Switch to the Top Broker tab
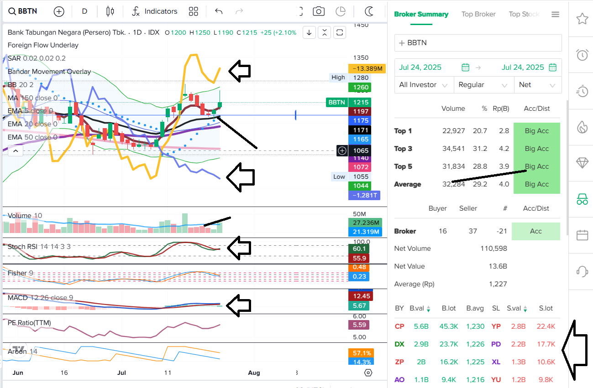Viewport: 593px width, 388px height. click(x=478, y=14)
